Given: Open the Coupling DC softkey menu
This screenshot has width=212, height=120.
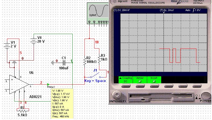Looking at the screenshot, I should (126, 80).
